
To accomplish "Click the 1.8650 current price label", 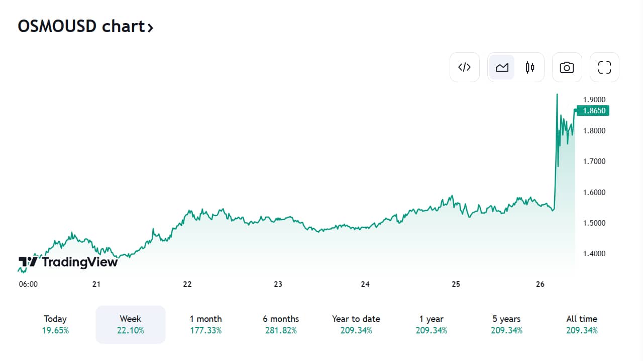I will click(593, 111).
